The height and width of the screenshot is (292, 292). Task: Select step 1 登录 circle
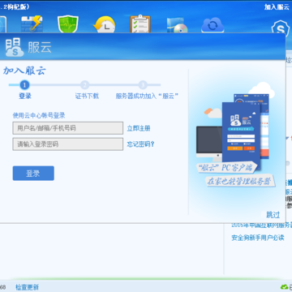pos(24,85)
